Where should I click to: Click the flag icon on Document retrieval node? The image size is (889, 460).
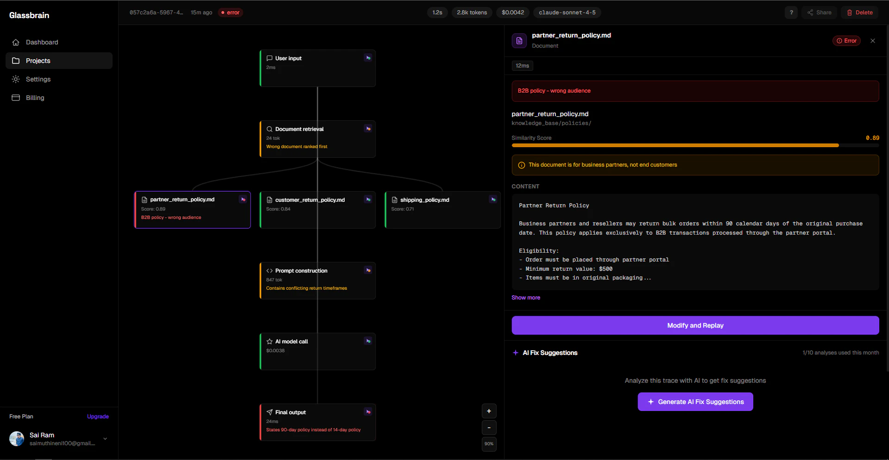coord(368,128)
